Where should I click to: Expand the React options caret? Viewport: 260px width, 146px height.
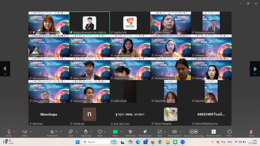click(105, 132)
